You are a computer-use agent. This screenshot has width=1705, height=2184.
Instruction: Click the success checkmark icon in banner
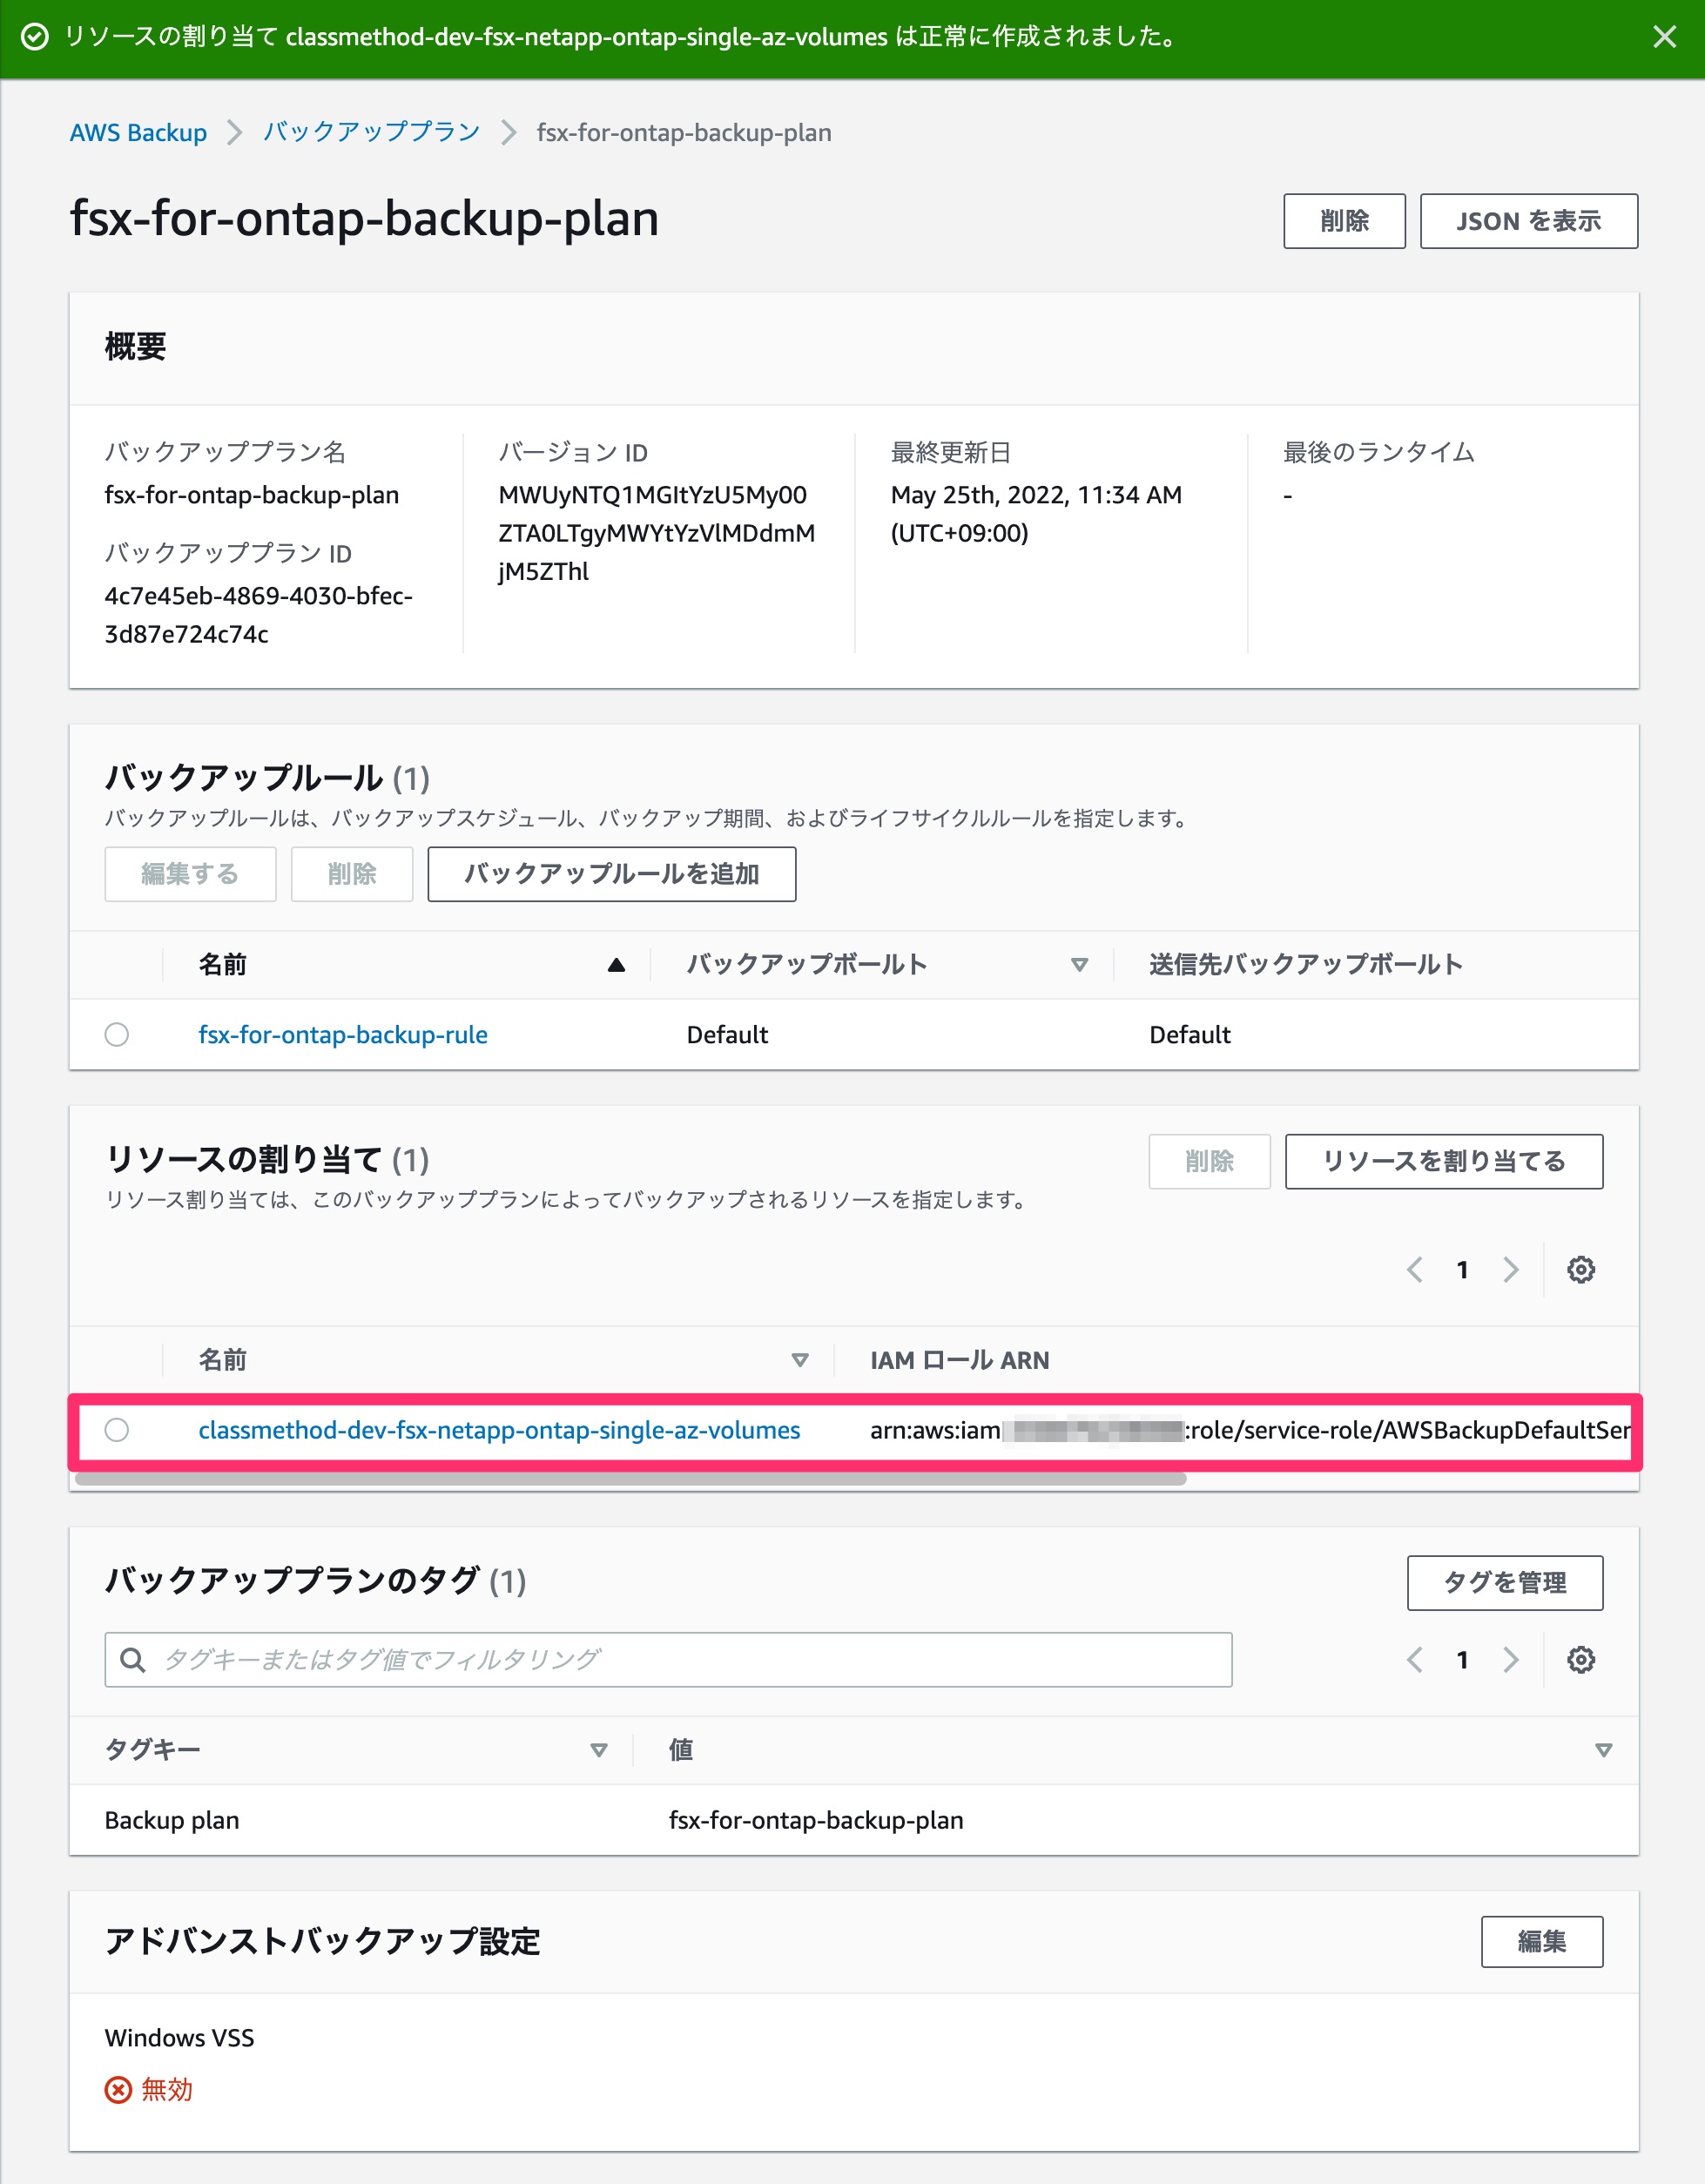point(35,37)
